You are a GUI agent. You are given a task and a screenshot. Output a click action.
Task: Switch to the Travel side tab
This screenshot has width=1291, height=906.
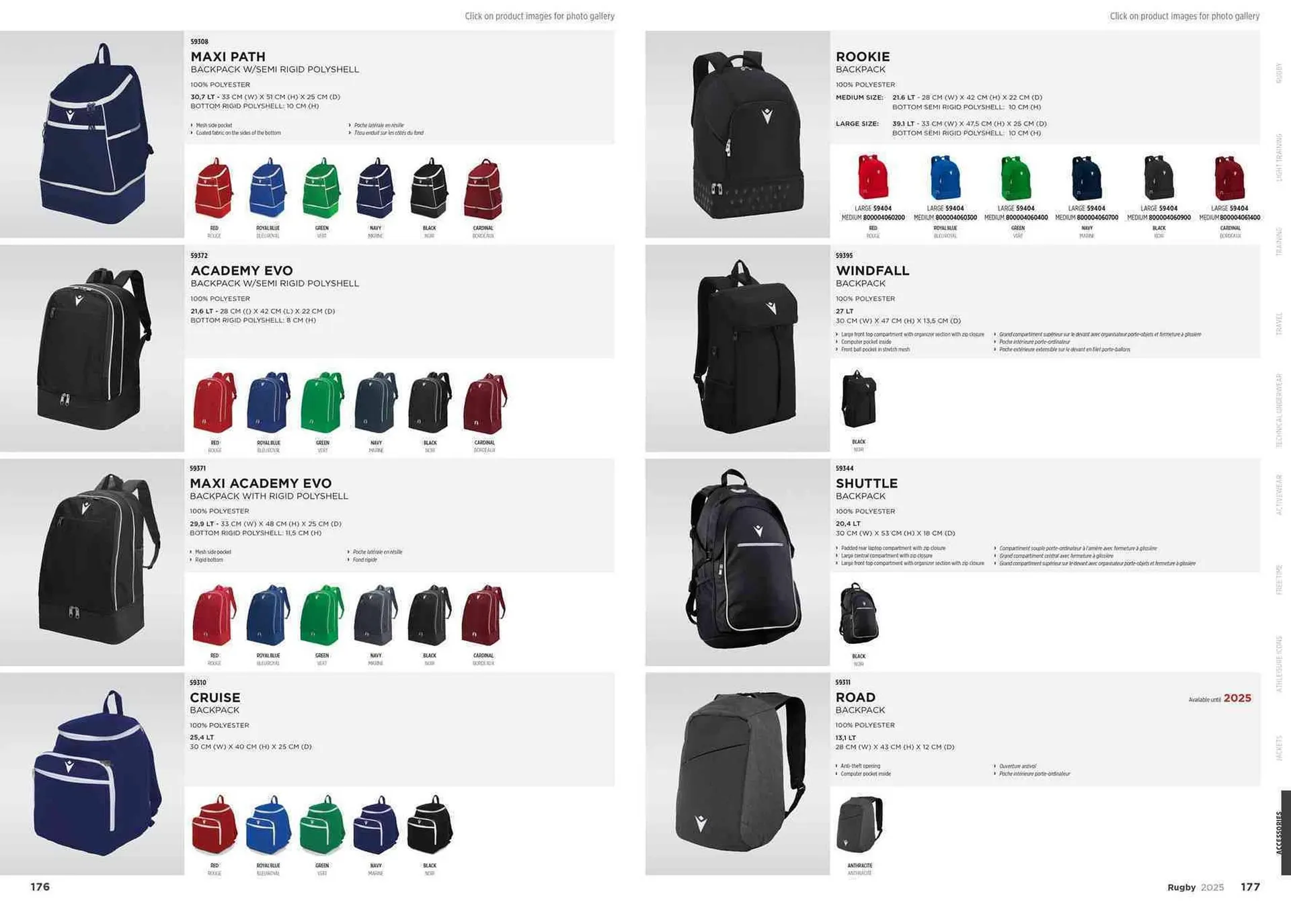1279,325
